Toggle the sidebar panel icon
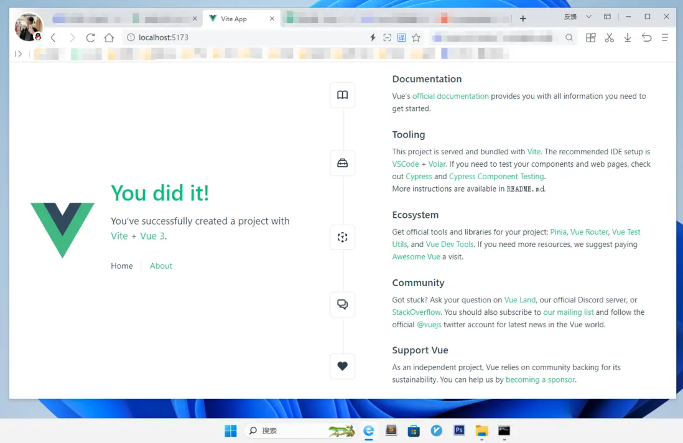Viewport: 683px width, 443px height. (18, 54)
